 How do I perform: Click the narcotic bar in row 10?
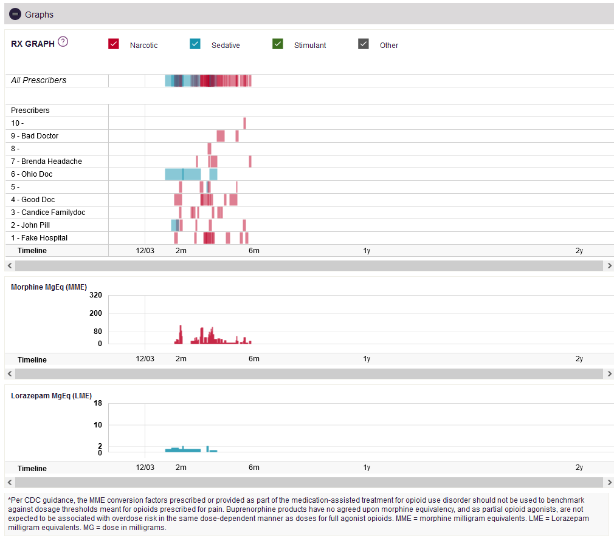click(245, 123)
